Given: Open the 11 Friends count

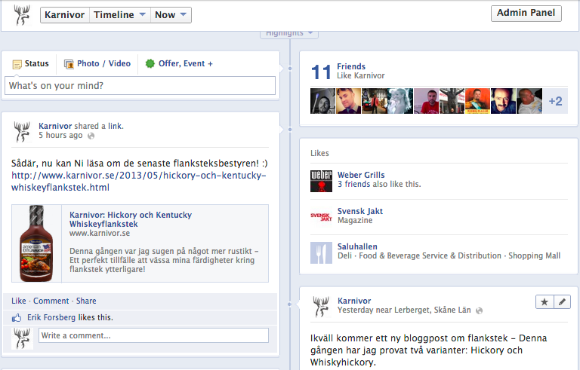Looking at the screenshot, I should [321, 72].
